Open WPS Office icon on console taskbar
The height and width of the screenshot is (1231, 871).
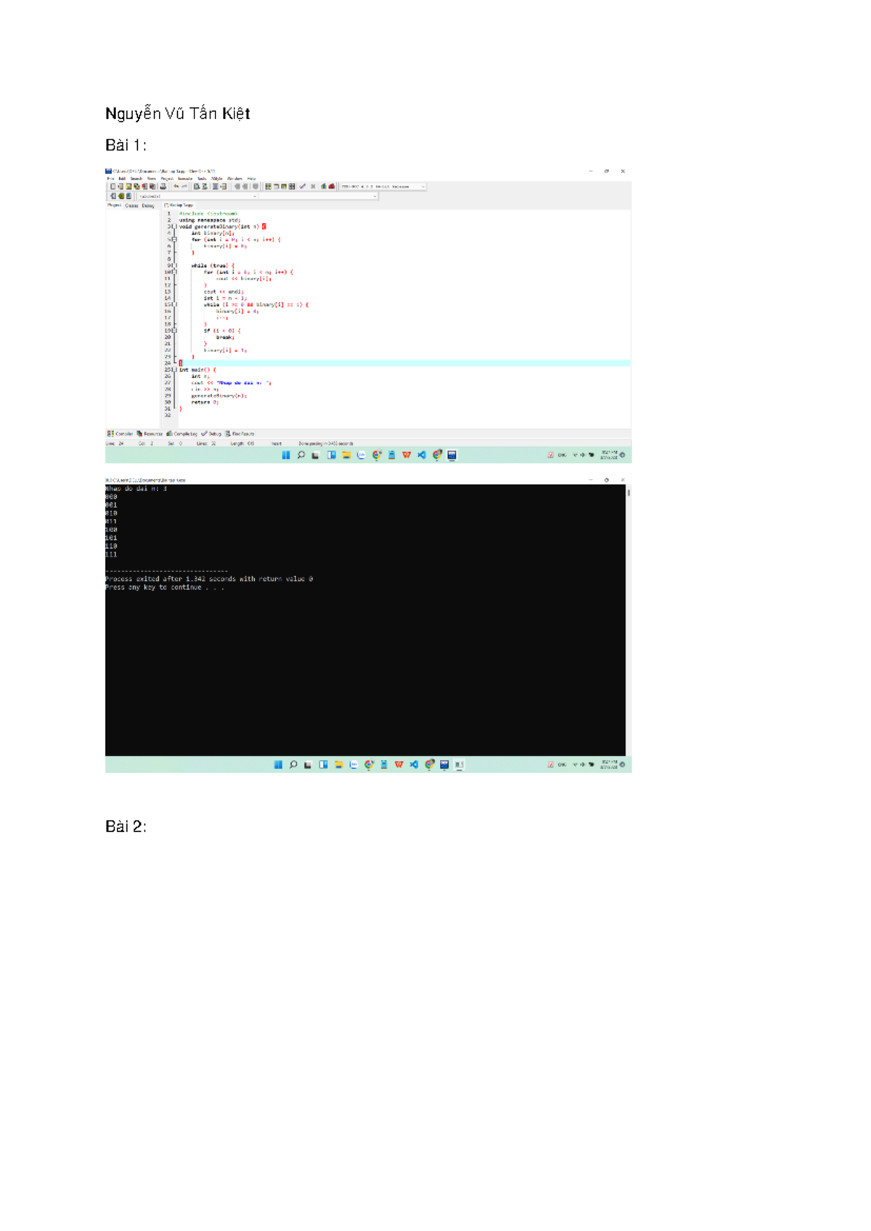(398, 764)
